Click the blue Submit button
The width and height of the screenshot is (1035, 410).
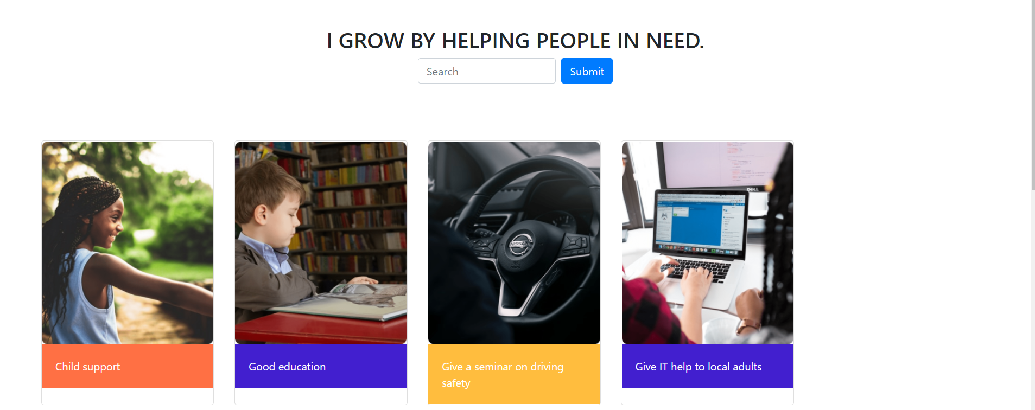pyautogui.click(x=587, y=71)
